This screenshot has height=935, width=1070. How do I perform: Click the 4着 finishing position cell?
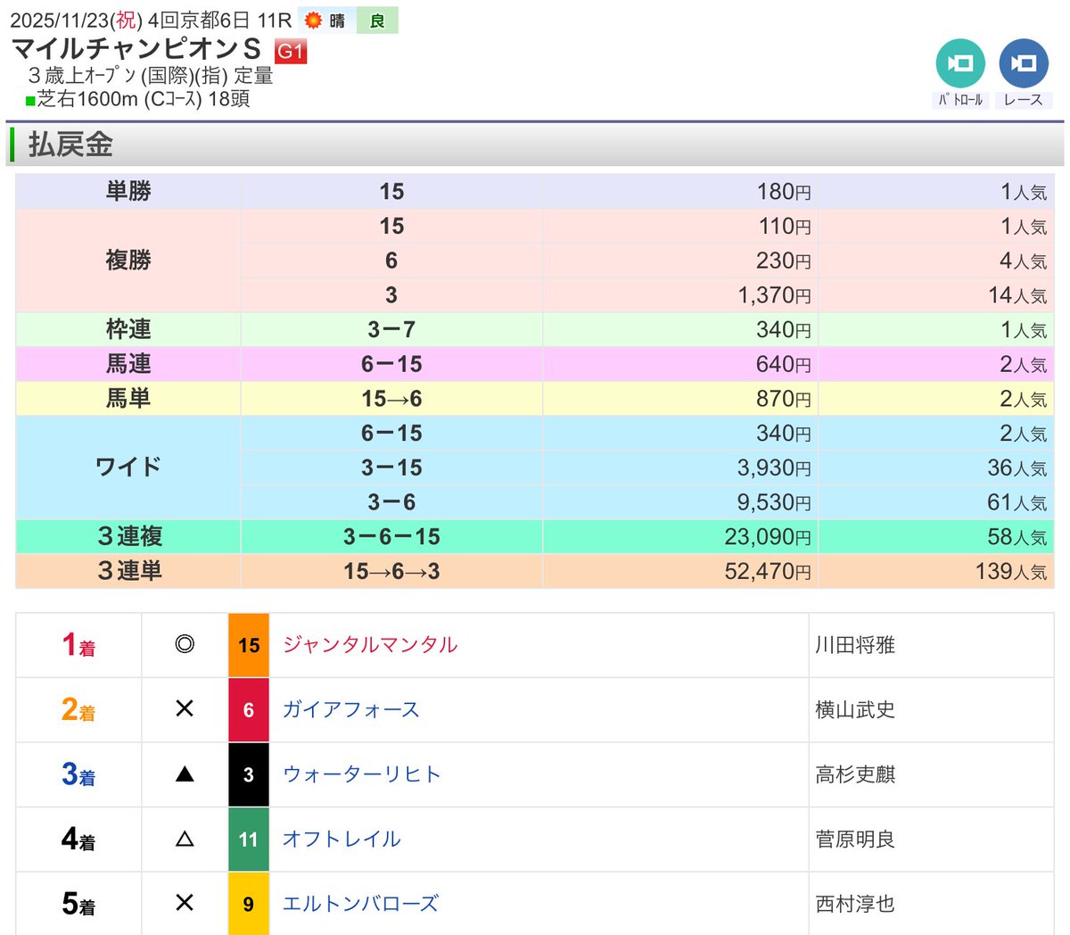(78, 840)
